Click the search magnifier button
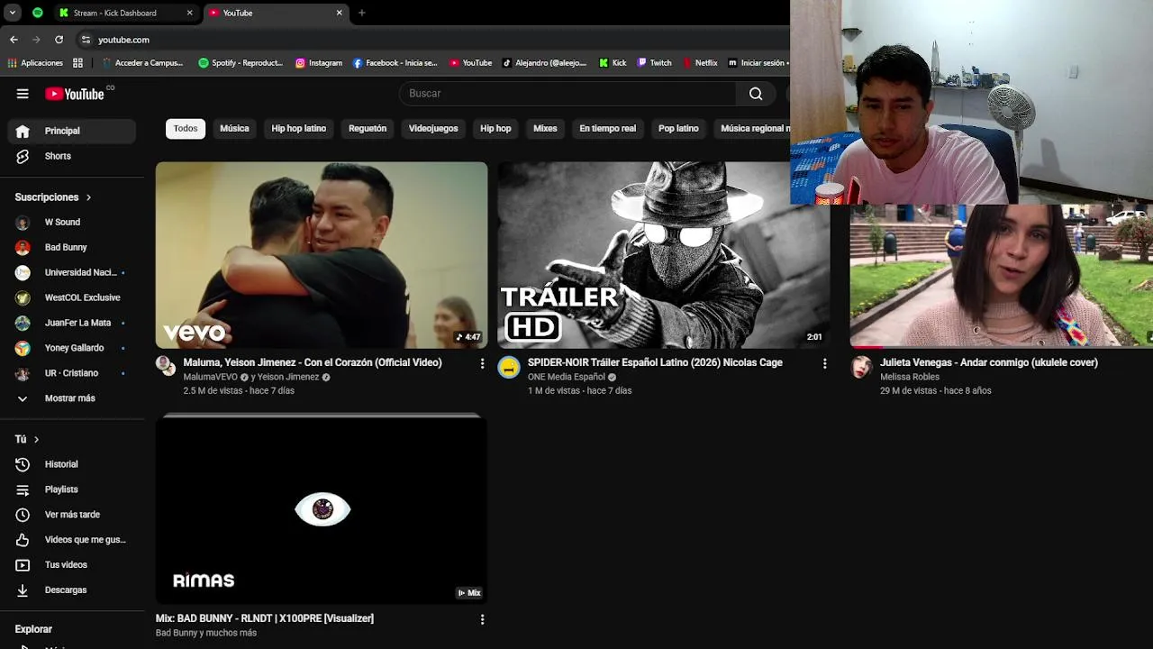 pos(756,94)
